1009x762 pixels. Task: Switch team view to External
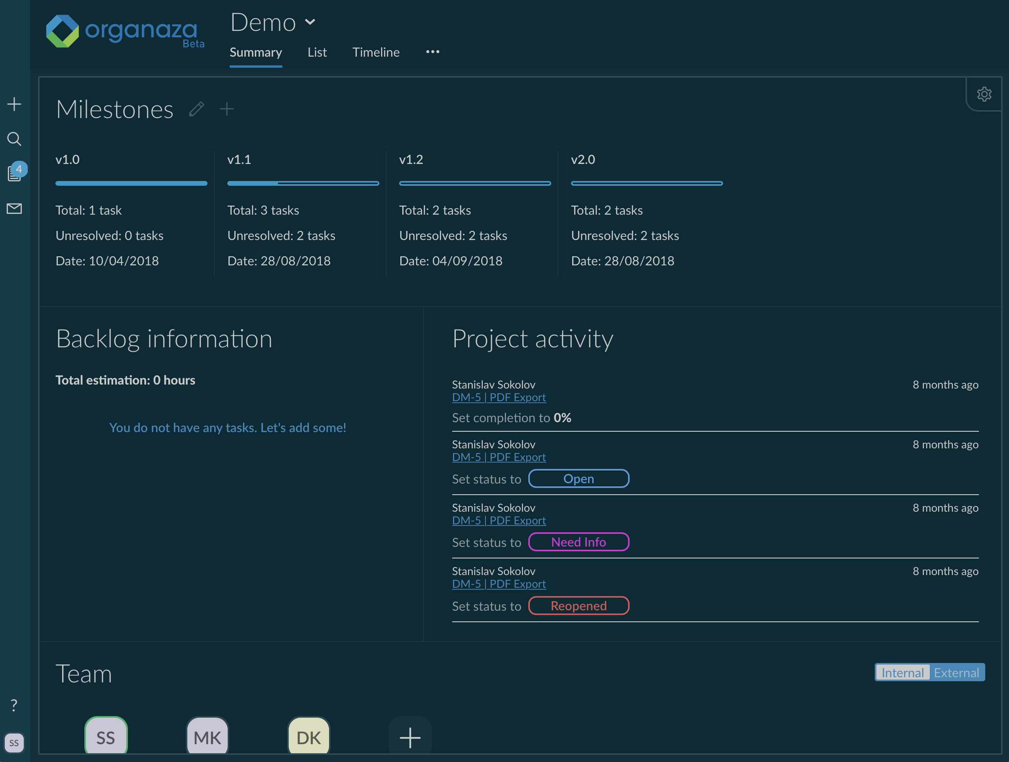(x=956, y=672)
